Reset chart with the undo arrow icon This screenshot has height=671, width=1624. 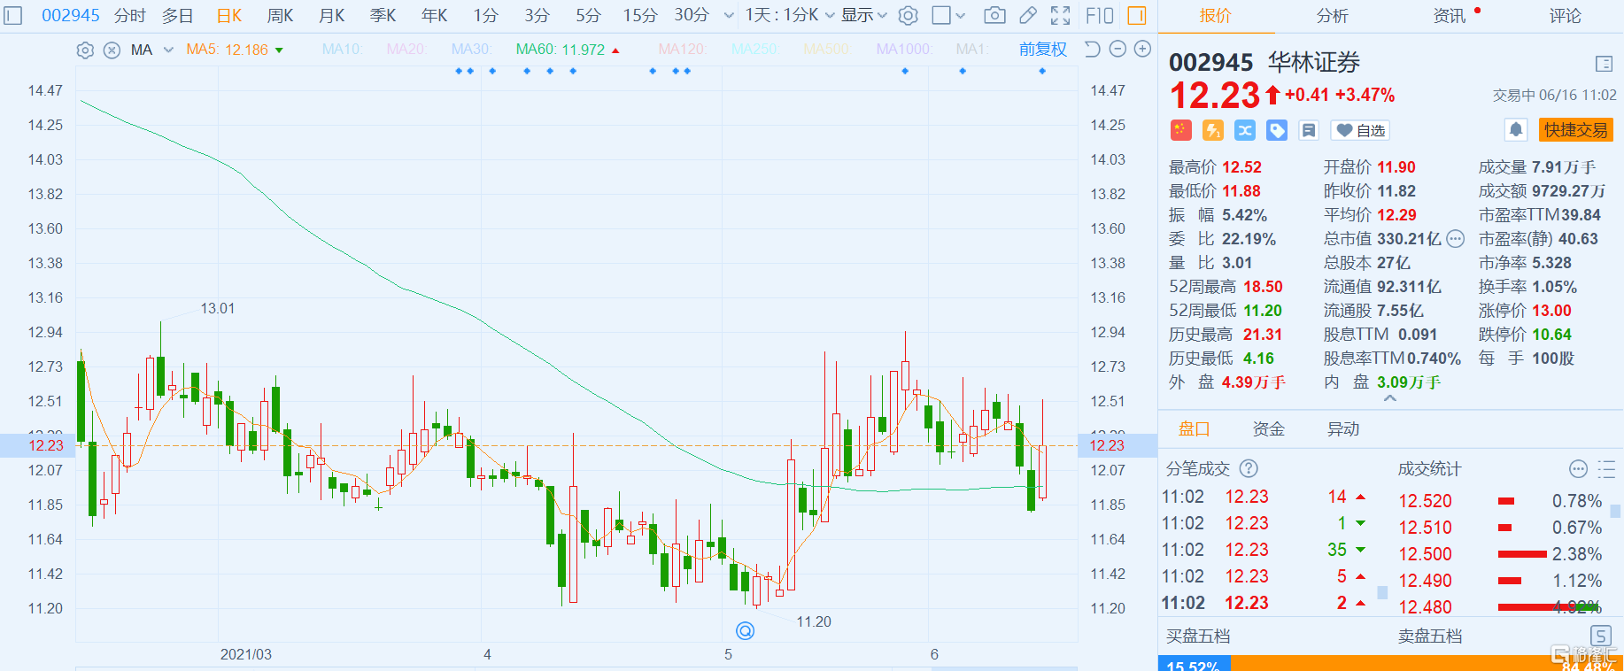pyautogui.click(x=1093, y=50)
